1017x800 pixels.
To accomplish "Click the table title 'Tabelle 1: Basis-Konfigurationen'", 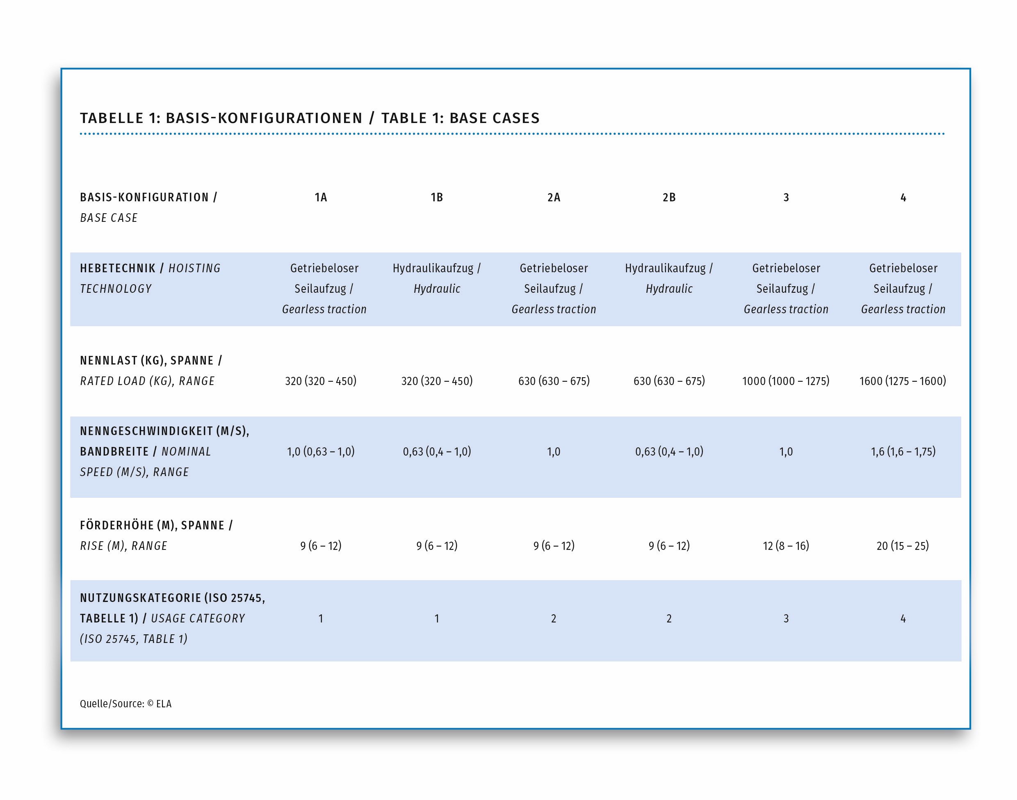I will pyautogui.click(x=221, y=118).
